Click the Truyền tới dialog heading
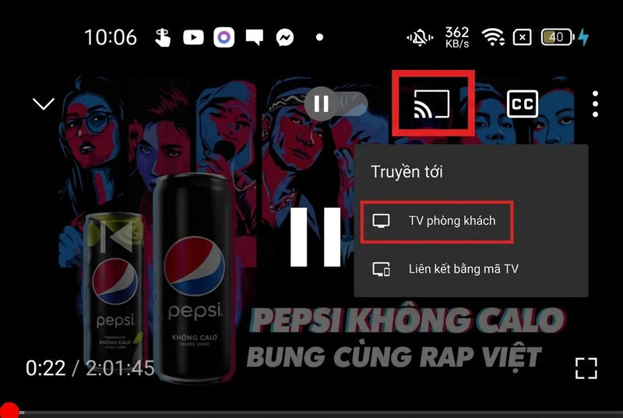The height and width of the screenshot is (418, 623). [407, 172]
